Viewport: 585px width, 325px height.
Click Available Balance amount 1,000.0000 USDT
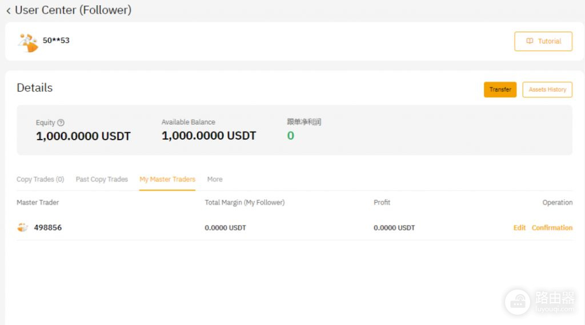pos(209,136)
